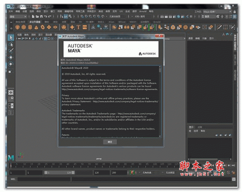This screenshot has width=242, height=192.
Task: Open the first menu in the main menu bar
Action: pyautogui.click(x=10, y=11)
